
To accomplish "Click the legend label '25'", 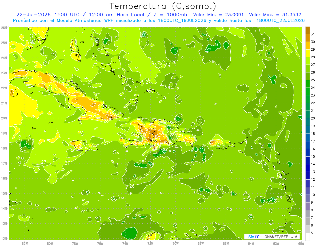I will point(313,80).
